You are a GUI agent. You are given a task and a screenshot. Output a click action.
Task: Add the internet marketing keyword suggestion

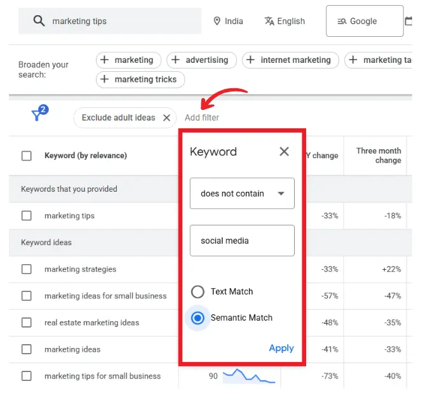pos(290,60)
